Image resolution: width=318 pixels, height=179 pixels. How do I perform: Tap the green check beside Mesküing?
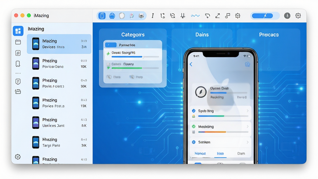pos(194,126)
